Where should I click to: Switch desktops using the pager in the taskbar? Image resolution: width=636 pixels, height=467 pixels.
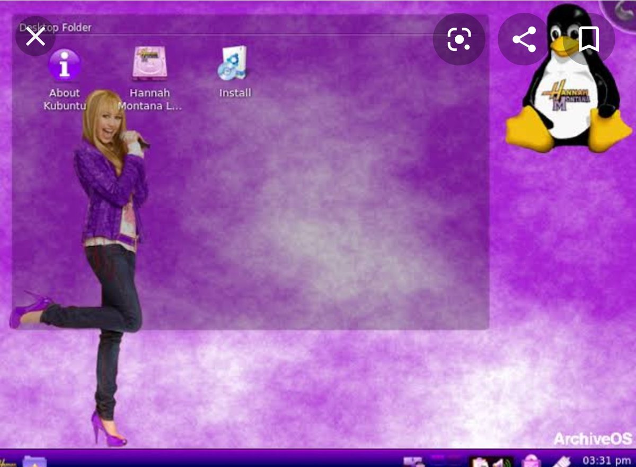point(445,460)
